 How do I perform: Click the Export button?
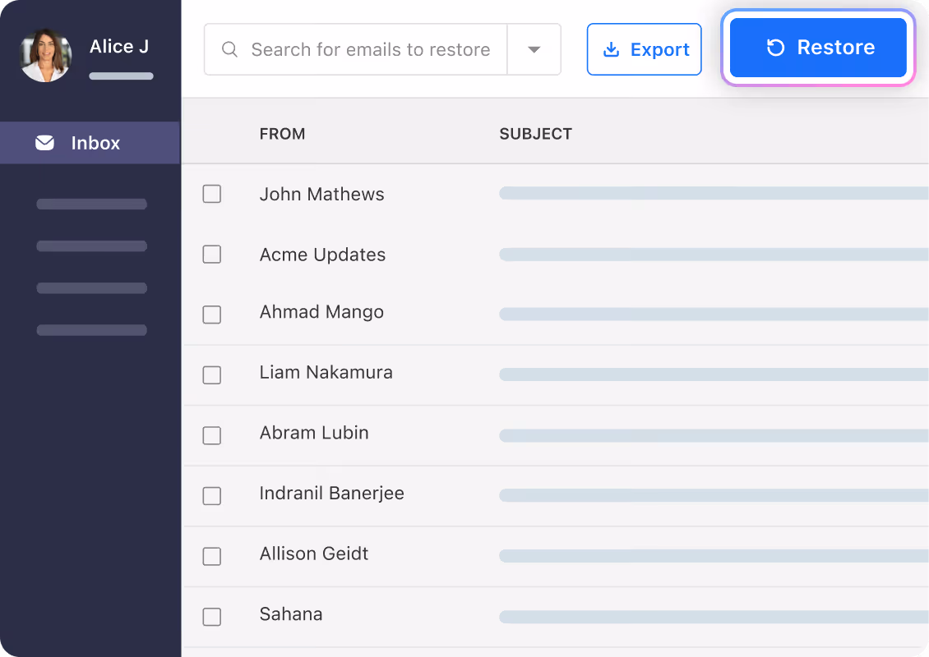tap(644, 49)
